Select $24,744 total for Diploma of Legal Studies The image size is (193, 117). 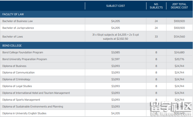(179, 86)
